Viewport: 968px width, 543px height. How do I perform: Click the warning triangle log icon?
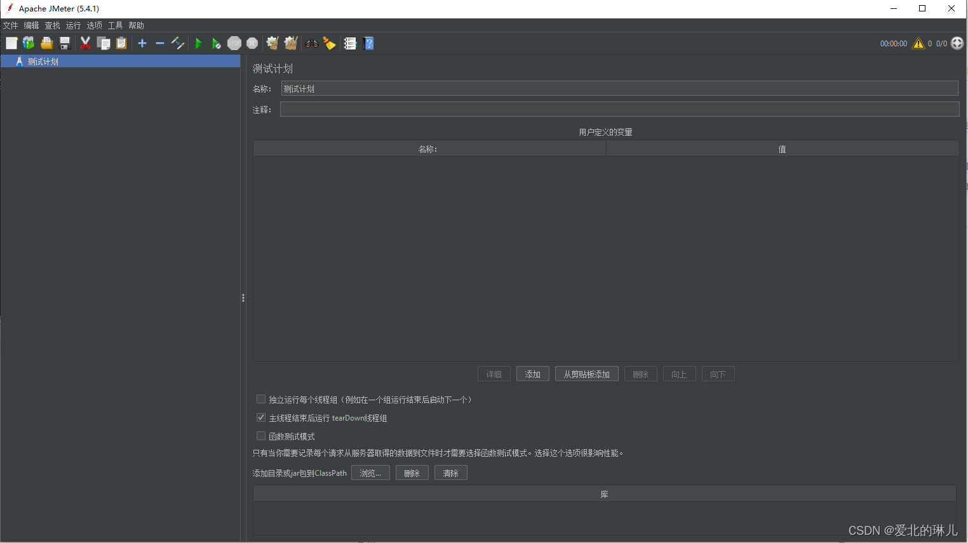(x=918, y=43)
